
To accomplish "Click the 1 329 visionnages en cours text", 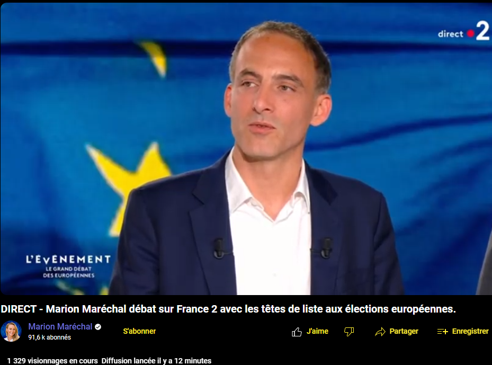I will pos(52,361).
